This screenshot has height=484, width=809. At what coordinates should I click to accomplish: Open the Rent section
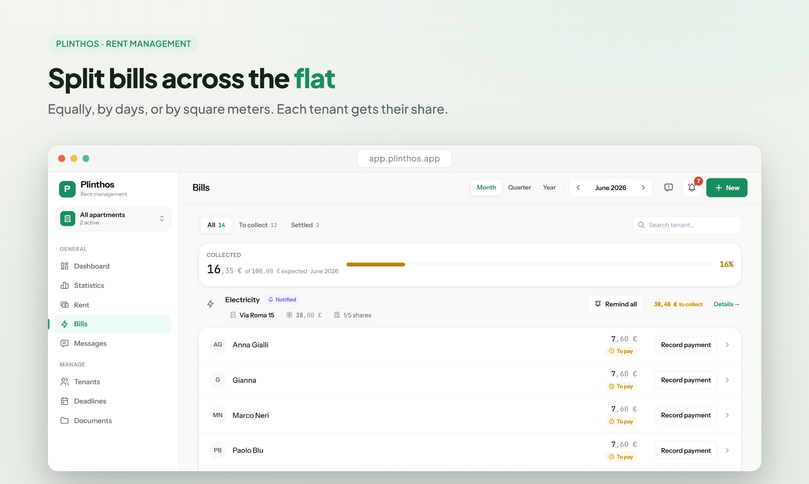[113, 305]
